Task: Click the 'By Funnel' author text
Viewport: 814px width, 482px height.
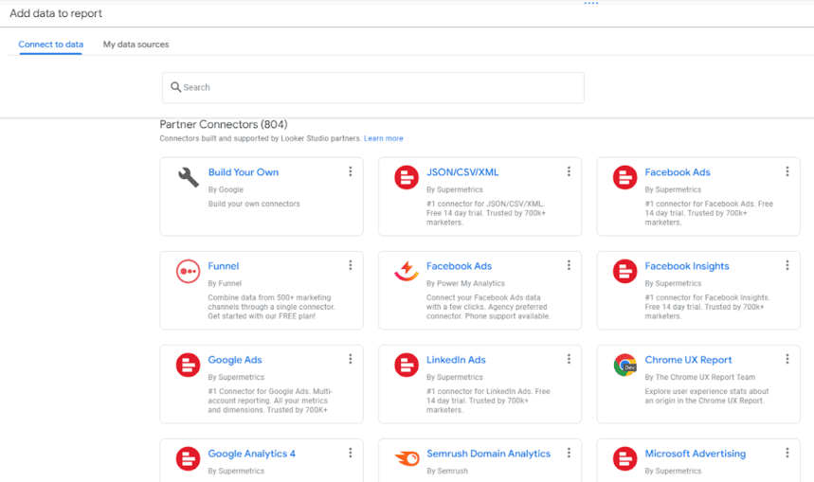Action: (x=225, y=284)
